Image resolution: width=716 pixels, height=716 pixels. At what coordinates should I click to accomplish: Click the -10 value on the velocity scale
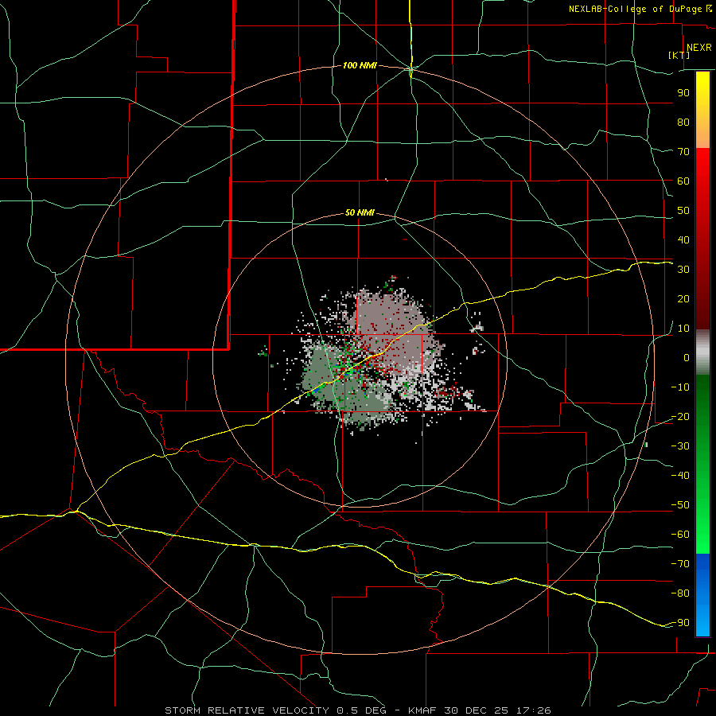pos(680,387)
